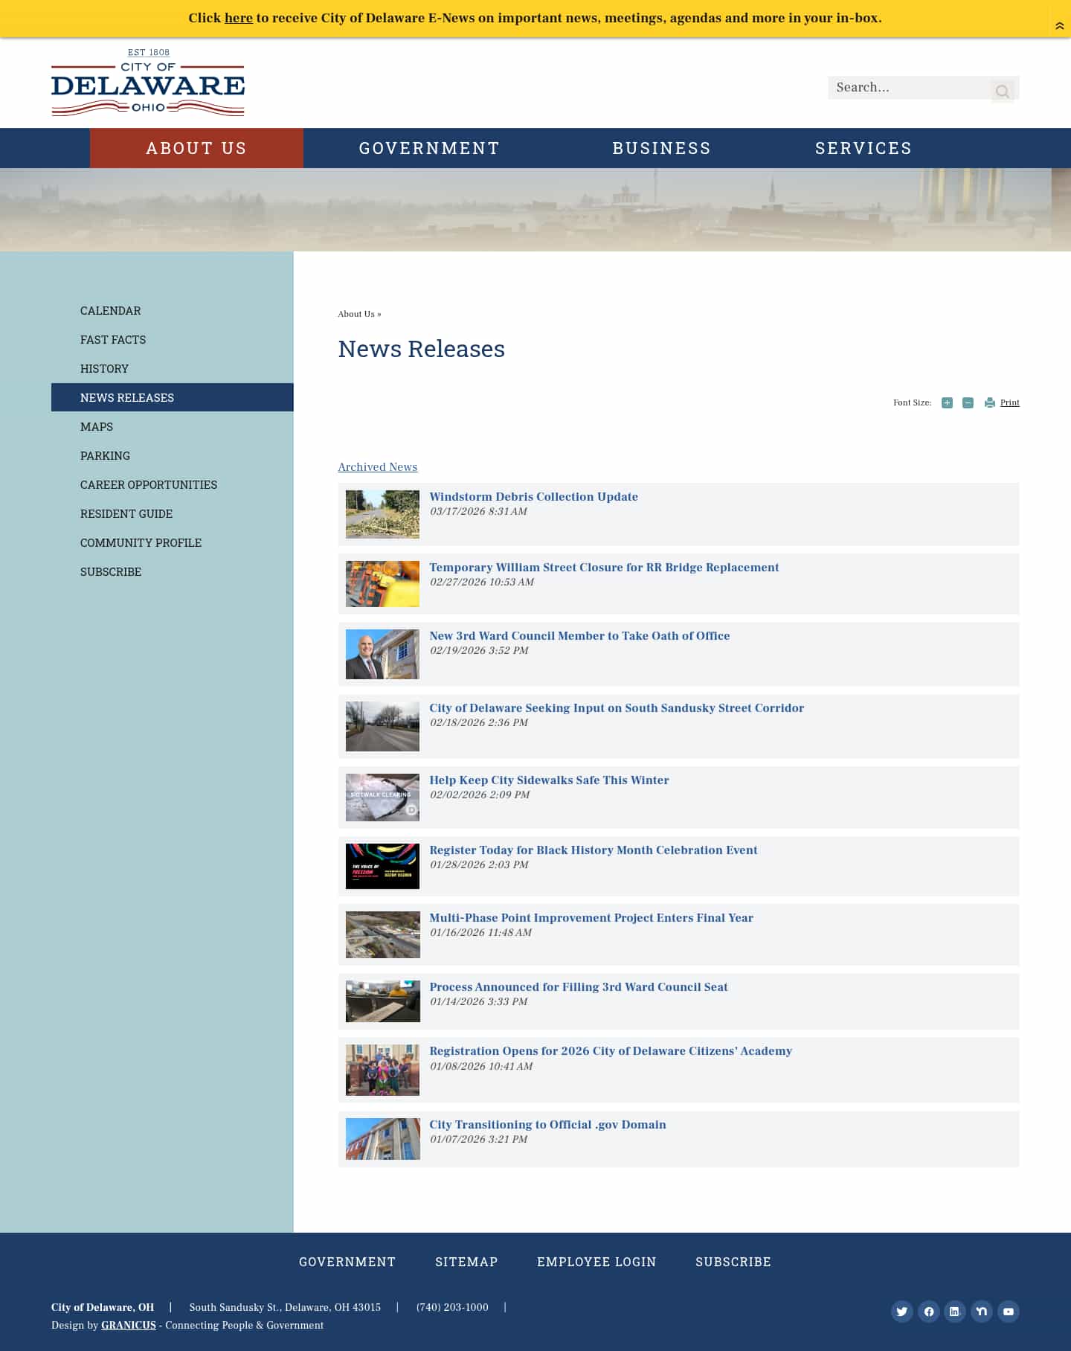The image size is (1071, 1351).
Task: Click the City of Delaware Ohio logo
Action: [x=148, y=83]
